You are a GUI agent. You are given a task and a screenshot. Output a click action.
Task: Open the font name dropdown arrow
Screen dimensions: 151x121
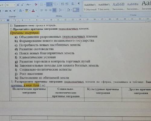tap(4, 5)
